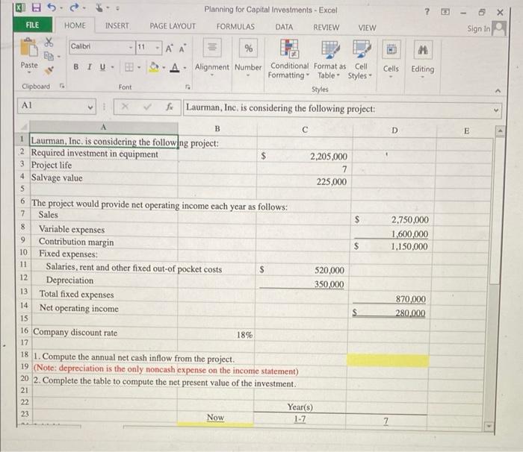Open the Font dialog launcher

(188, 87)
